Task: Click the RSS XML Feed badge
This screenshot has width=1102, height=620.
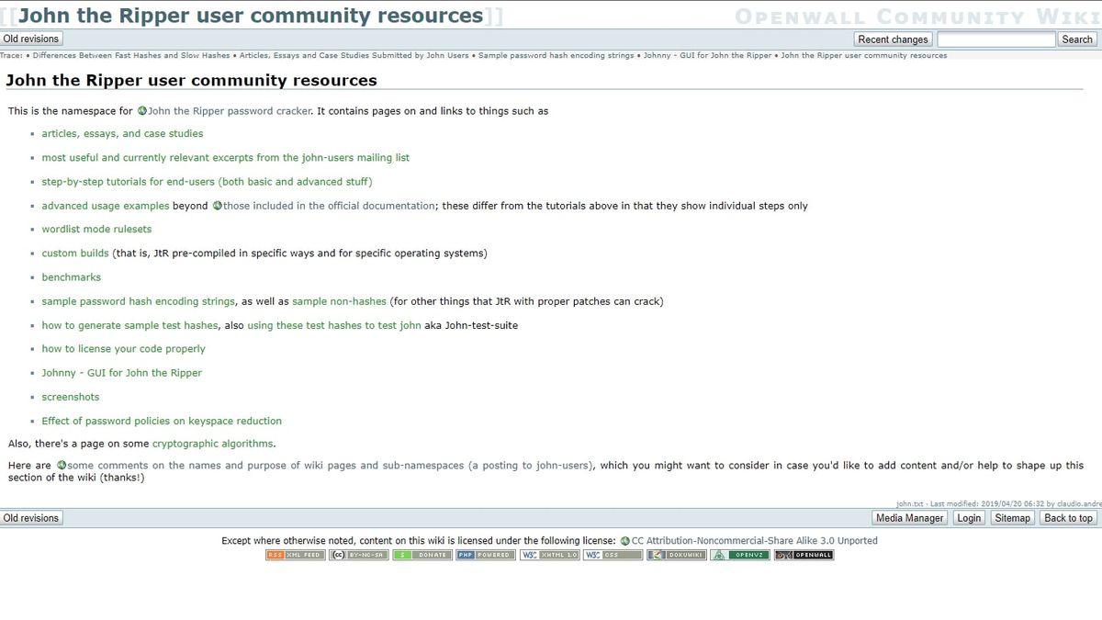Action: [296, 555]
